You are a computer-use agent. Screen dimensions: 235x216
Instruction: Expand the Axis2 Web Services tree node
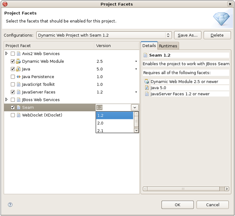(7, 54)
